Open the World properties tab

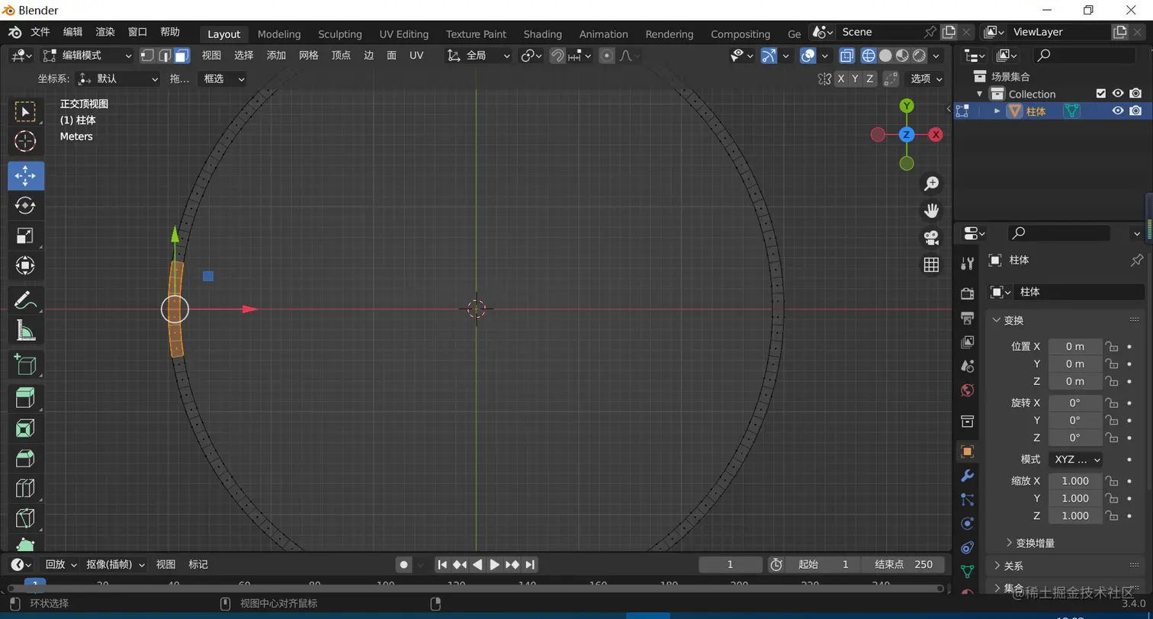click(967, 390)
